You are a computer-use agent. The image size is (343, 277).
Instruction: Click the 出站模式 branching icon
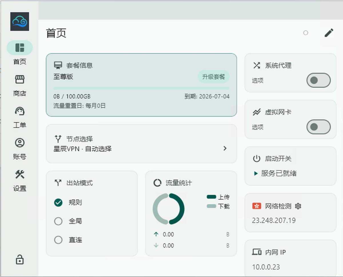[x=58, y=183]
